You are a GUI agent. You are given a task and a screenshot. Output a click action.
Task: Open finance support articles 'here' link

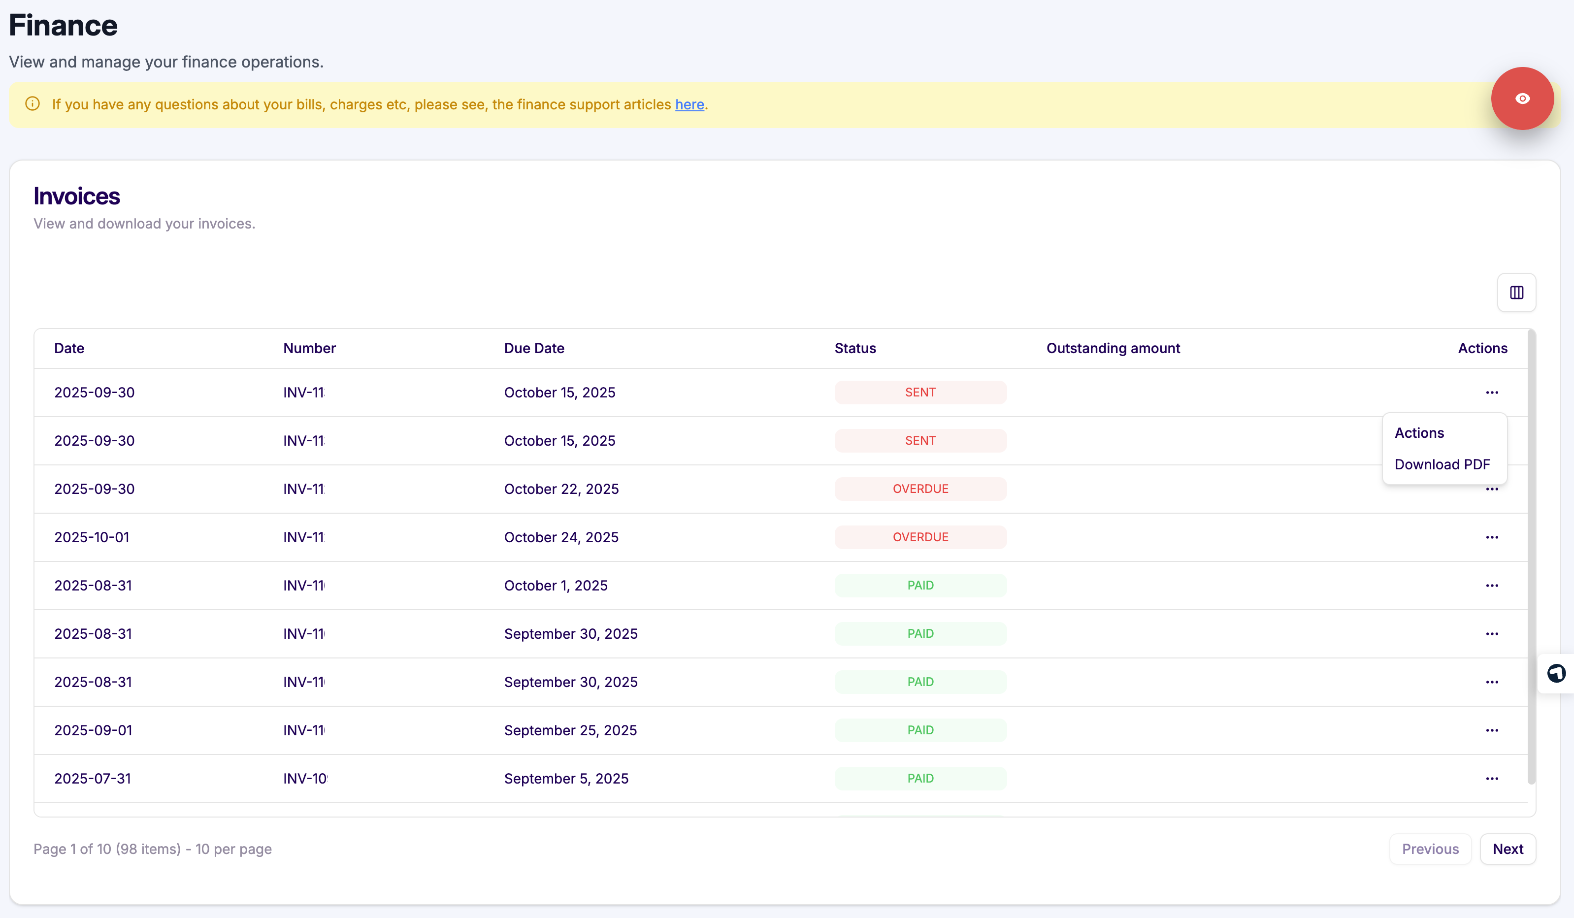689,104
